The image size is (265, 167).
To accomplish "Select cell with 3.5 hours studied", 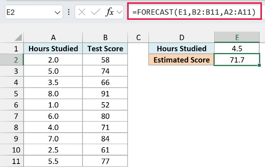I will tap(53, 82).
